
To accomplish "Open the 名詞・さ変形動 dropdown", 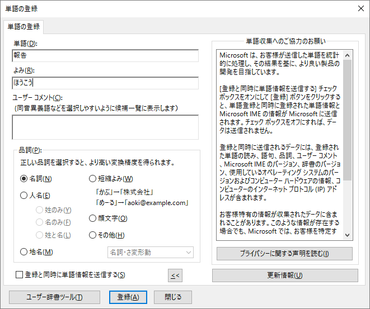I will pos(151,253).
